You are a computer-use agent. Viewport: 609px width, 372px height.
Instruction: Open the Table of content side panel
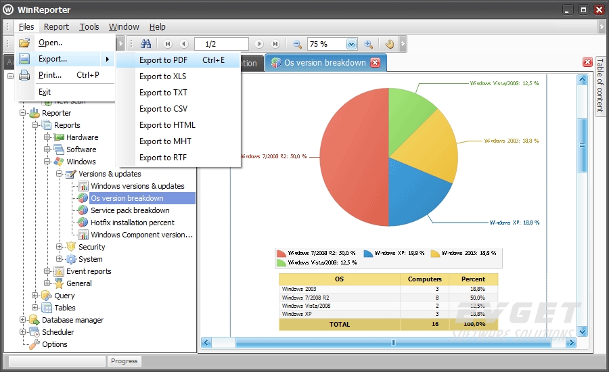point(600,85)
